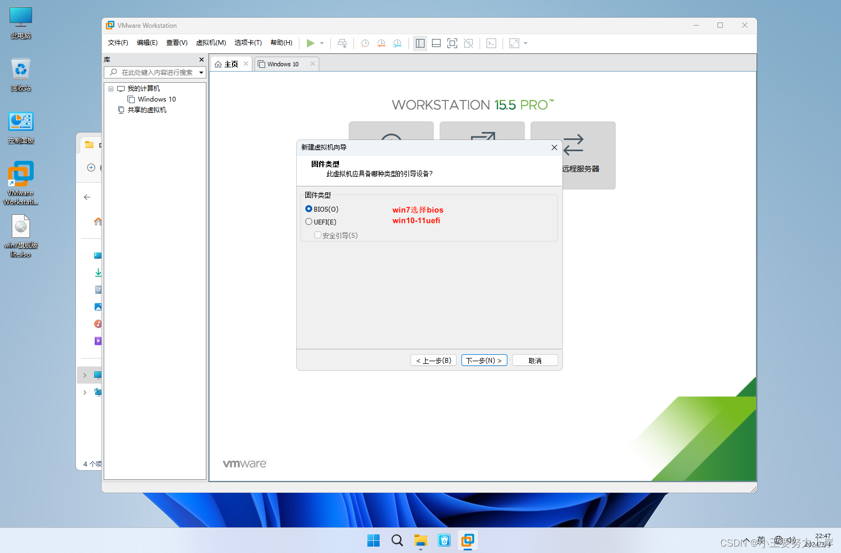Viewport: 841px width, 553px height.
Task: Click the 取消 cancel button
Action: pyautogui.click(x=535, y=361)
